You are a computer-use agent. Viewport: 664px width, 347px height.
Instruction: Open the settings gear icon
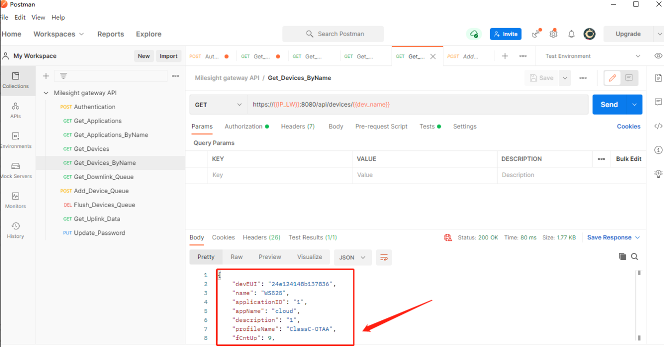point(553,34)
